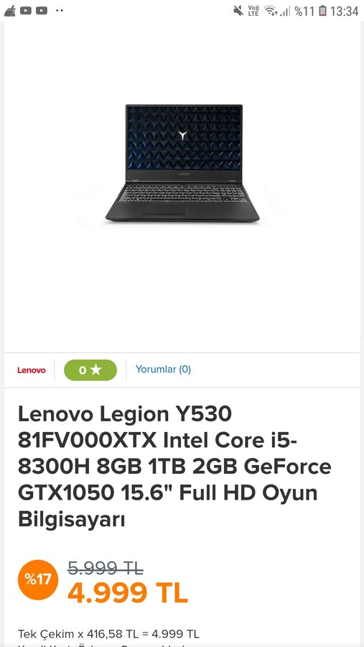
Task: Tap the Lenovo Legion Y530 product title
Action: 174,467
